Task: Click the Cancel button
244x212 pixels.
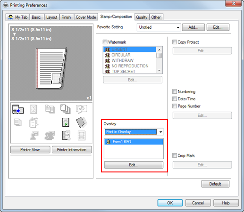Action: click(x=198, y=203)
